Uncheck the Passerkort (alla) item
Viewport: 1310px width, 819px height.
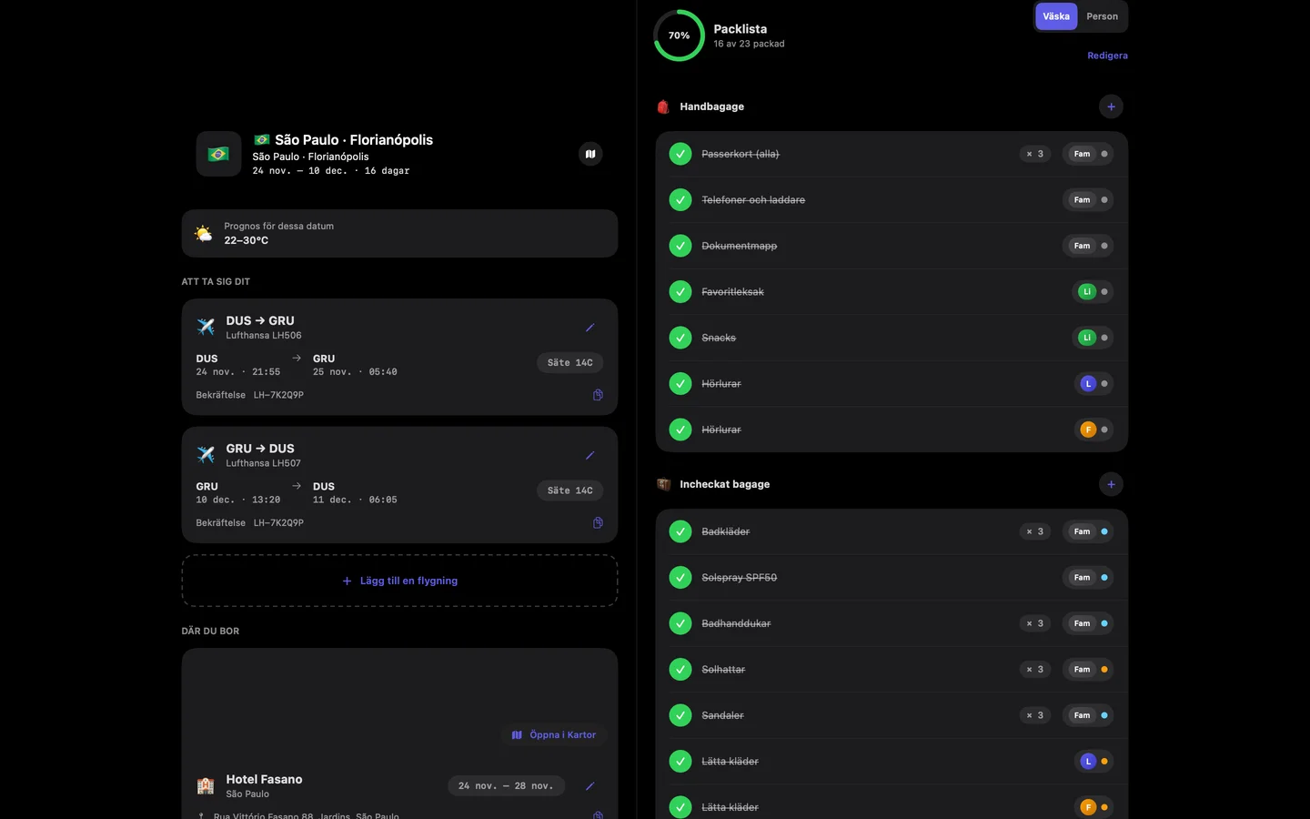[x=680, y=154]
